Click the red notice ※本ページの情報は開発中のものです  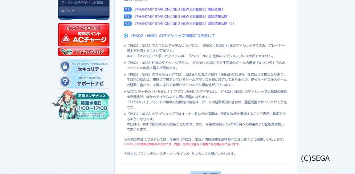(182, 144)
